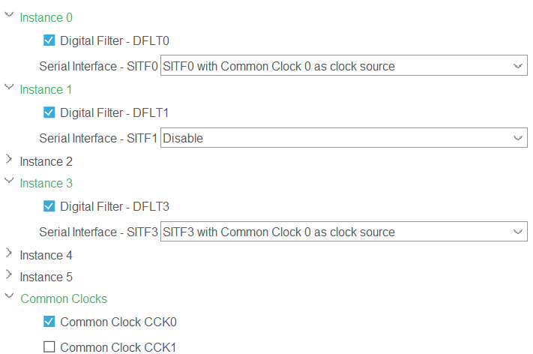Viewport: 533px width, 354px height.
Task: Click the Instance 0 heading label
Action: point(46,17)
